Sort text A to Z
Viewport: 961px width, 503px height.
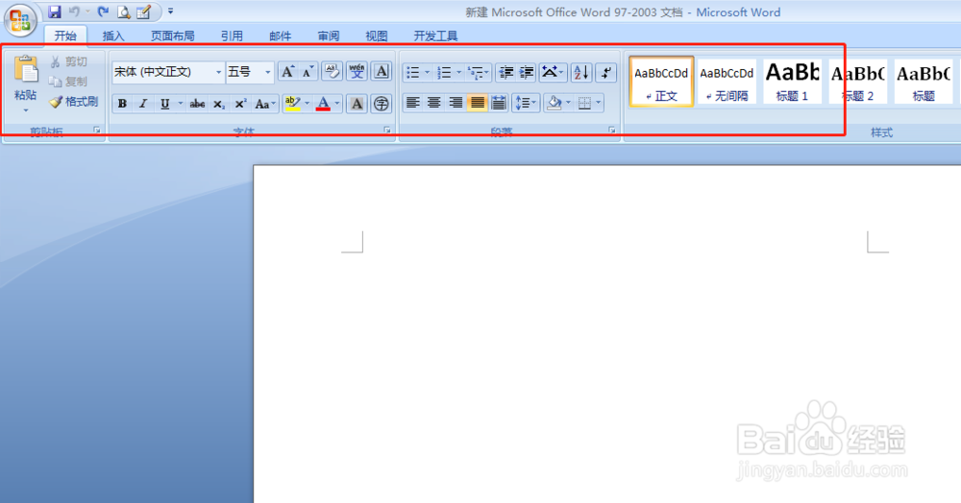pos(581,73)
